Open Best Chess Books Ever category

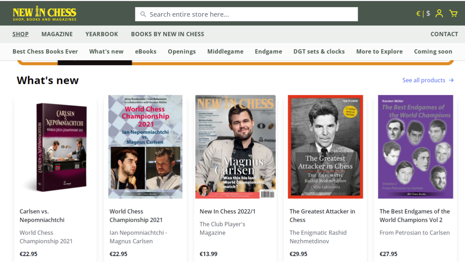point(45,51)
